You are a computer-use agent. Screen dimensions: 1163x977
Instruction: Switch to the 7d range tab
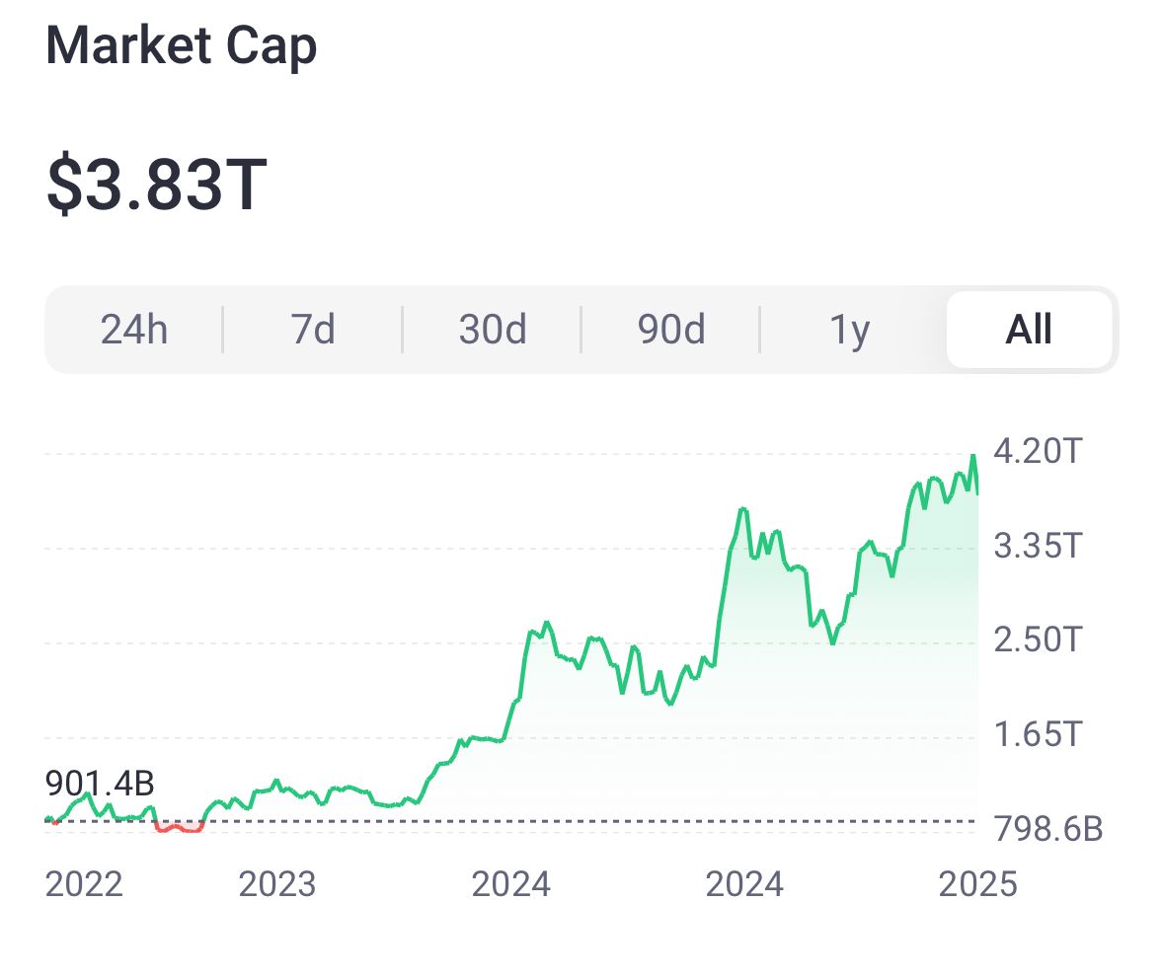coord(313,330)
